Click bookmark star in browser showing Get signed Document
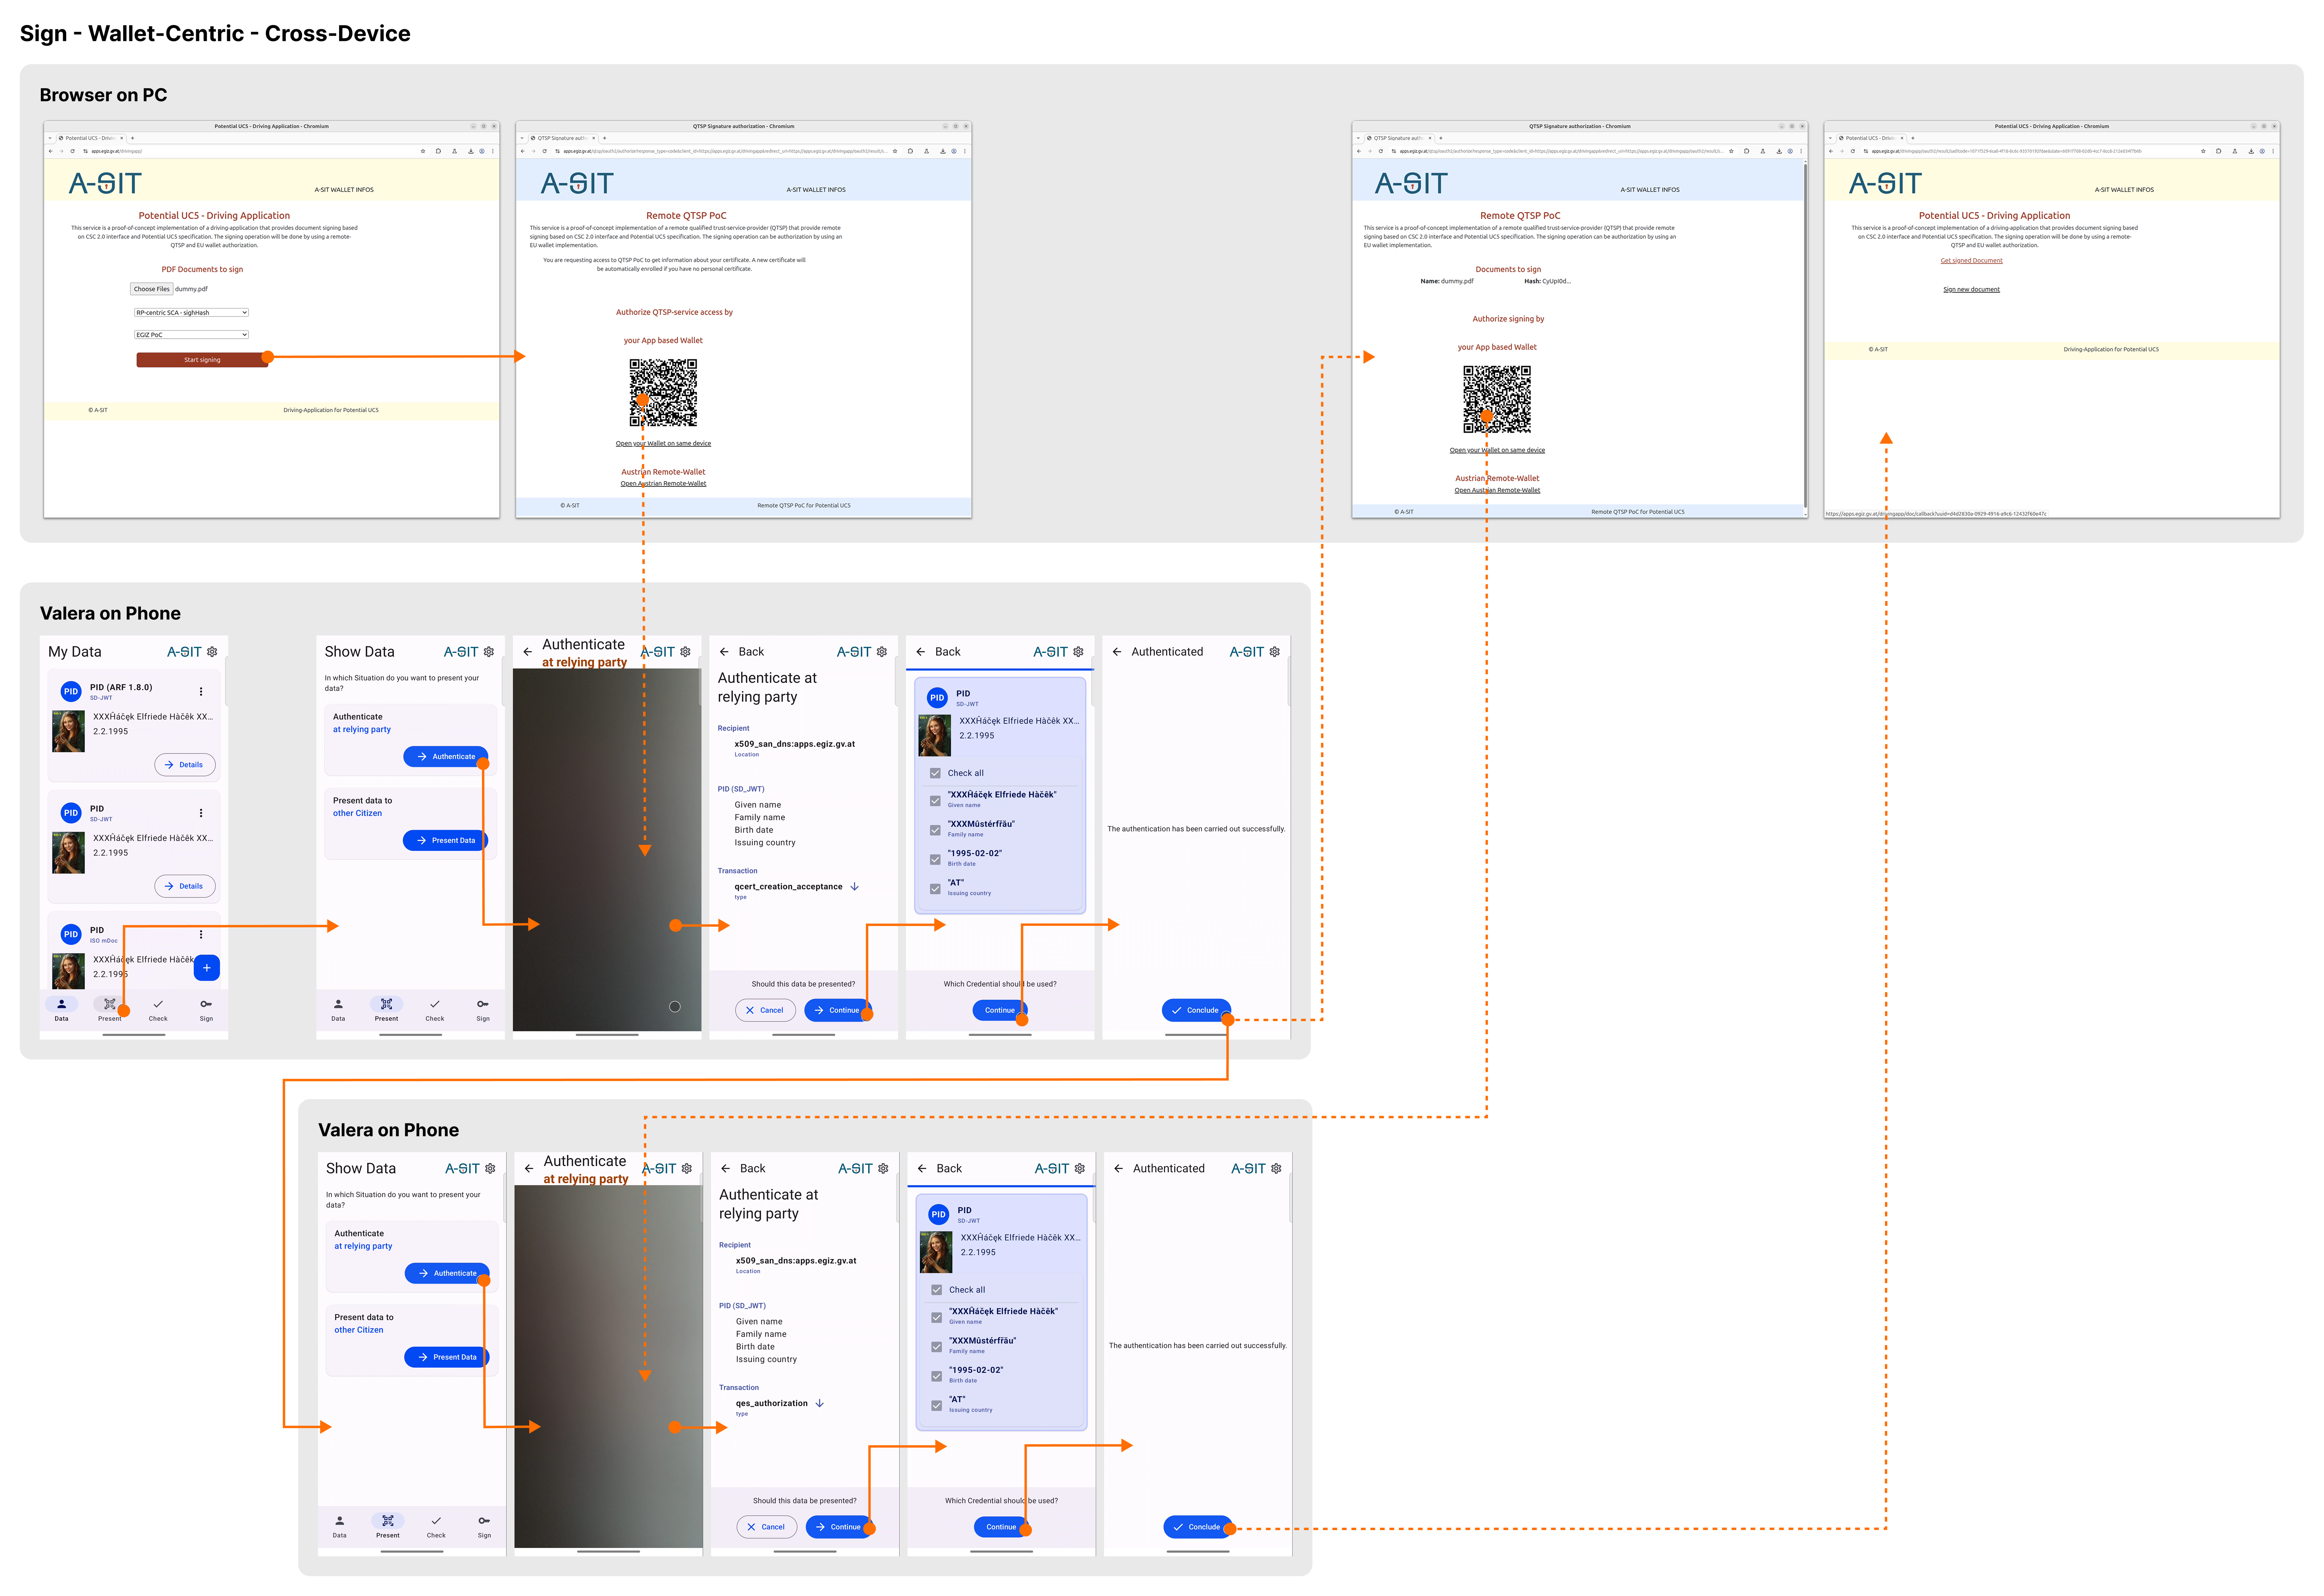Image resolution: width=2324 pixels, height=1596 pixels. pos(2203,151)
